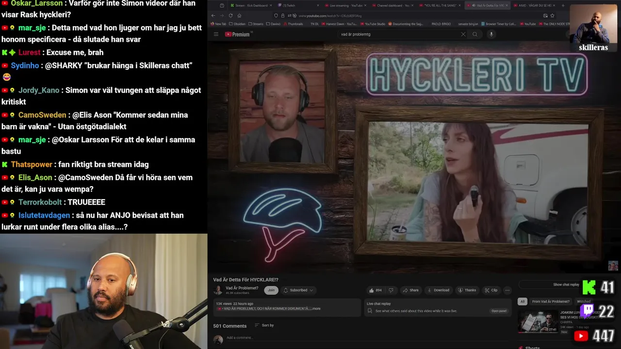Open the tab overview icon left of tabs
Image resolution: width=621 pixels, height=349 pixels.
(x=222, y=5)
